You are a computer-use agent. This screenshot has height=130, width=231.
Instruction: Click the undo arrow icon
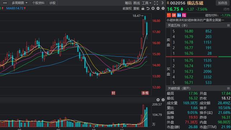[x=148, y=9]
